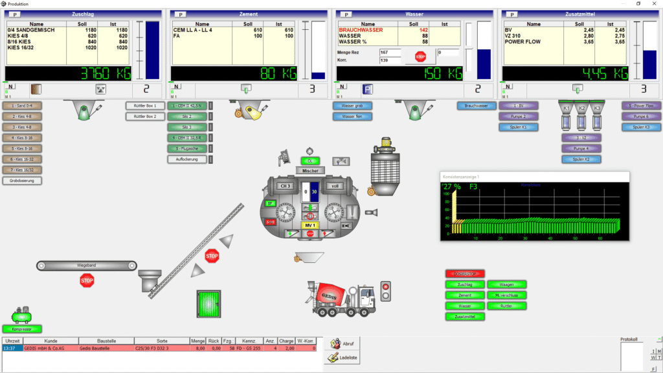
Task: Toggle the red DOSIERSTOP button
Action: pyautogui.click(x=464, y=274)
